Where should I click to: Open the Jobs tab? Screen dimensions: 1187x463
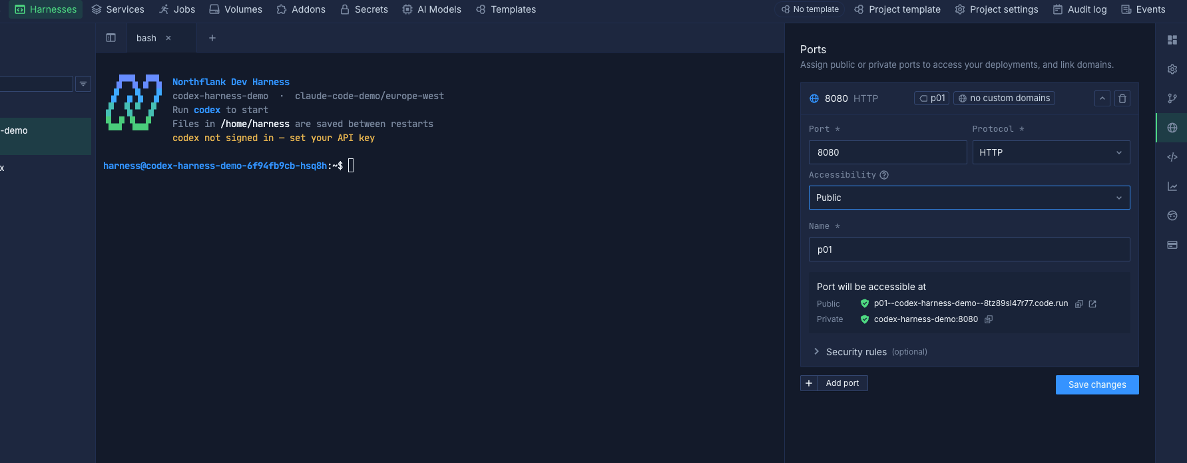tap(177, 9)
